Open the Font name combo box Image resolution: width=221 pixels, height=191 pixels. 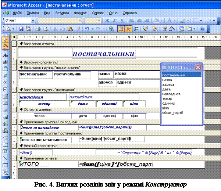point(60,21)
